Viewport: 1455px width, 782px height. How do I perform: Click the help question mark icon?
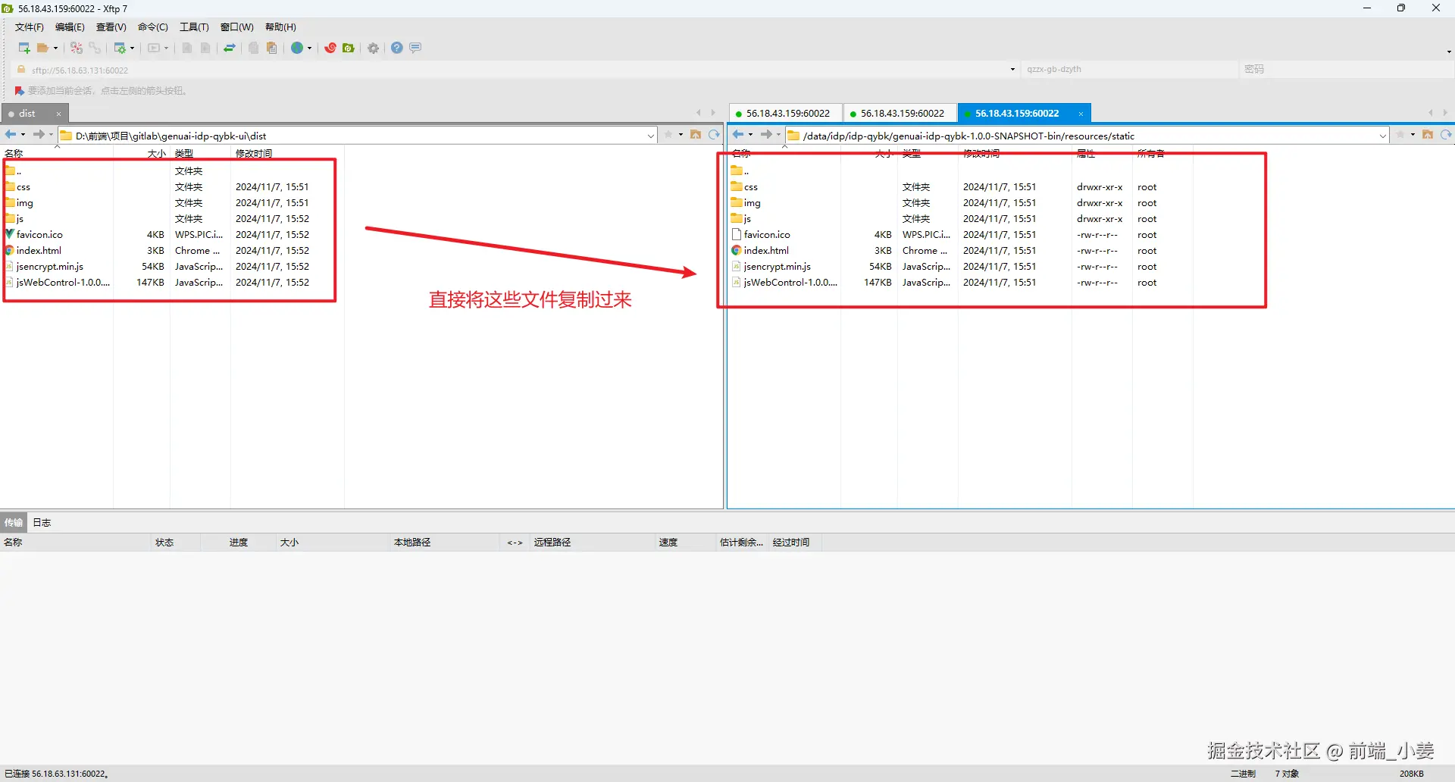(396, 48)
